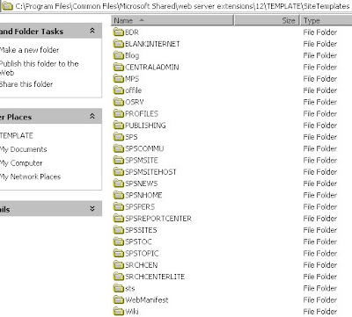Select the WebManifest folder icon
The height and width of the screenshot is (317, 352).
click(119, 300)
